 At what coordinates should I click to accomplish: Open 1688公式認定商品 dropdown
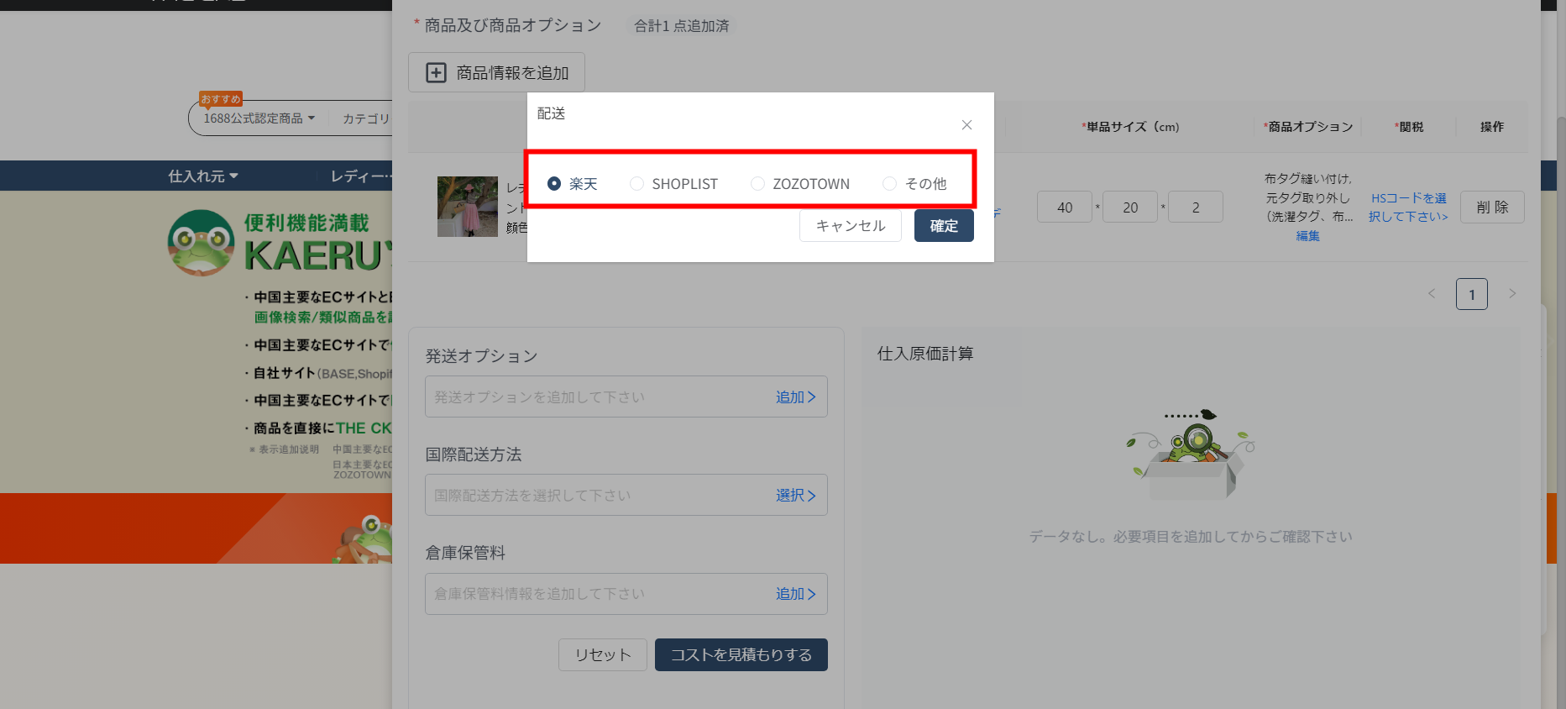click(x=259, y=118)
